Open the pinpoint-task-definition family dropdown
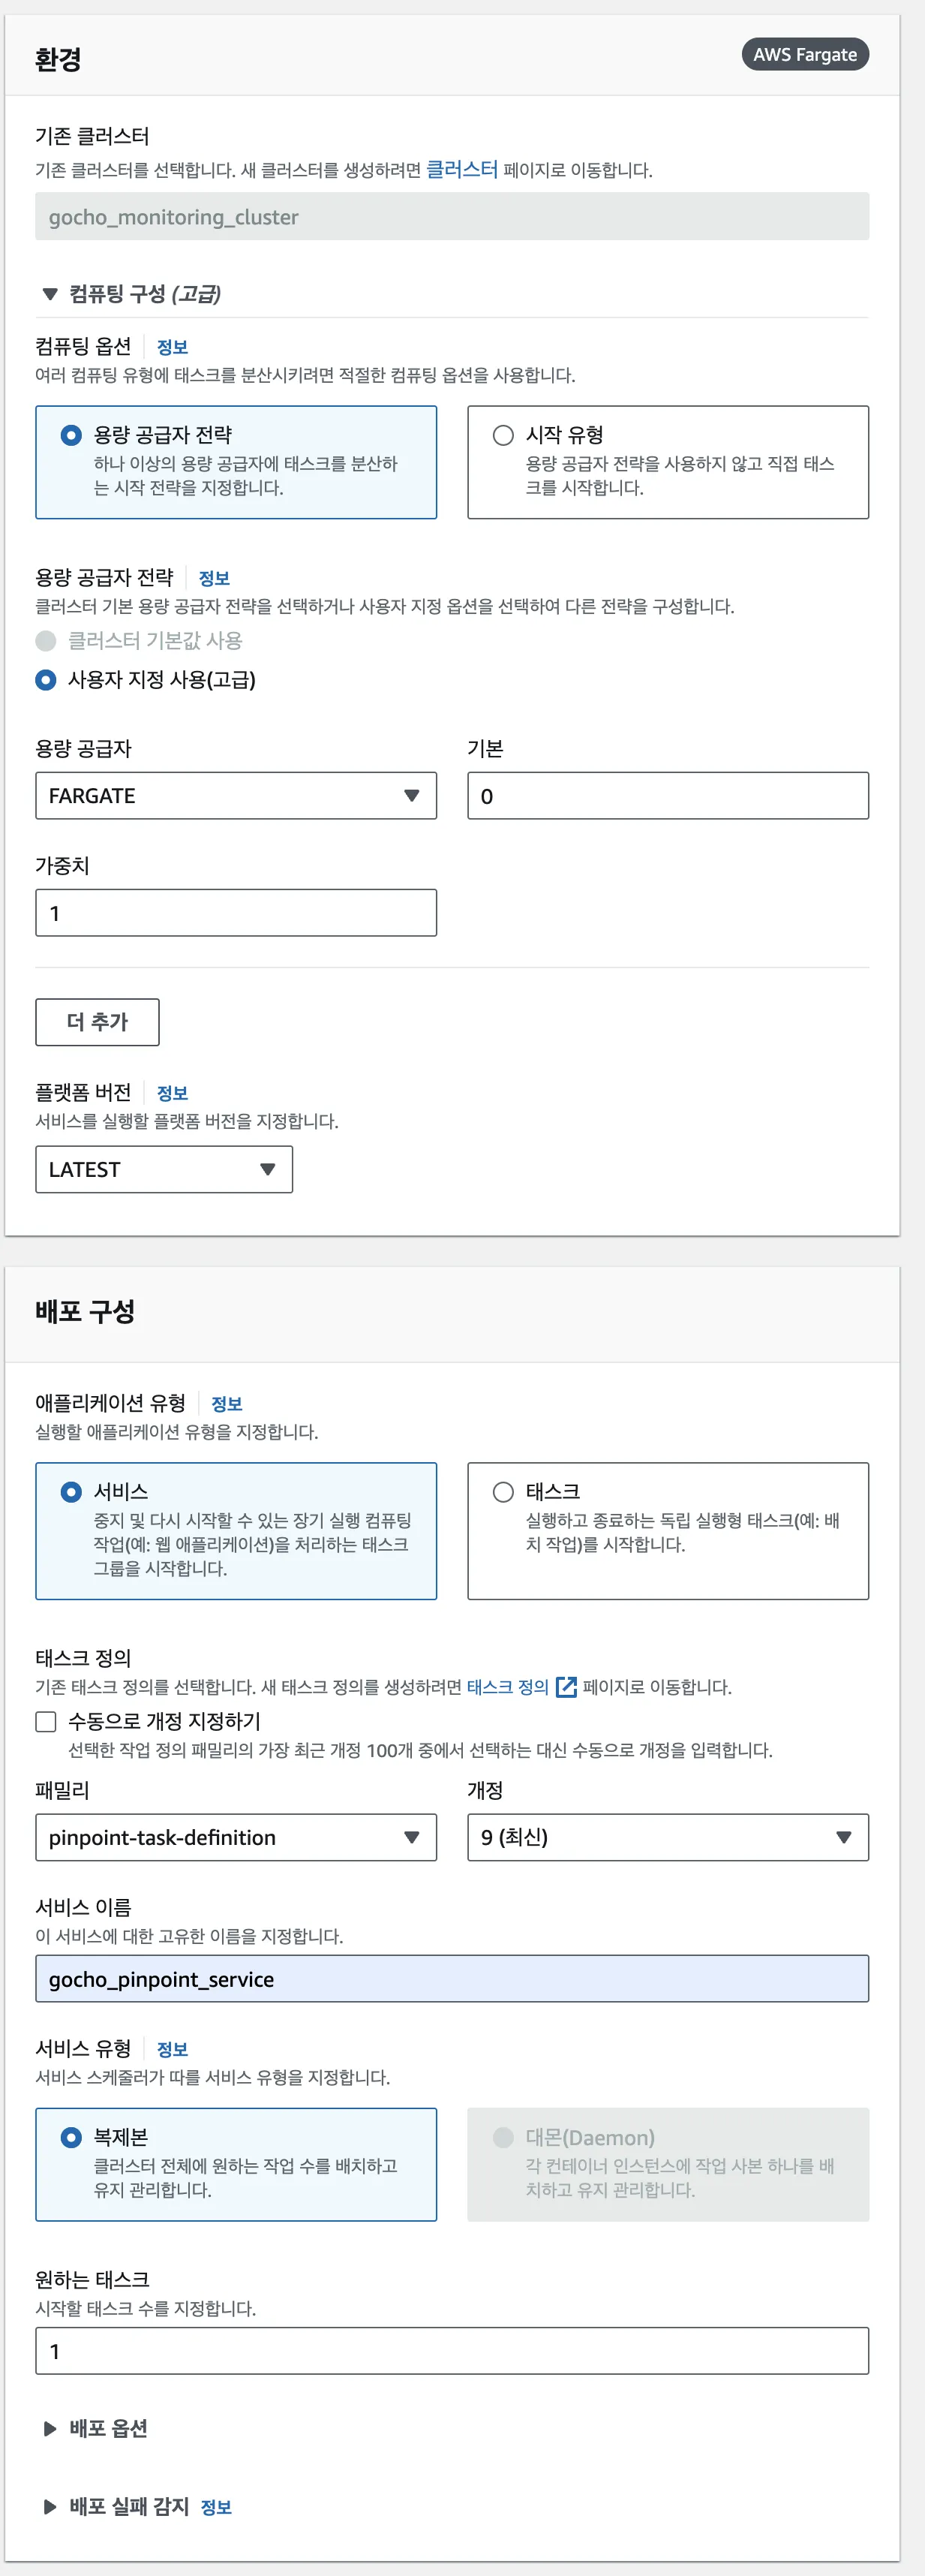Screen dimensions: 925x2576 pyautogui.click(x=236, y=1838)
